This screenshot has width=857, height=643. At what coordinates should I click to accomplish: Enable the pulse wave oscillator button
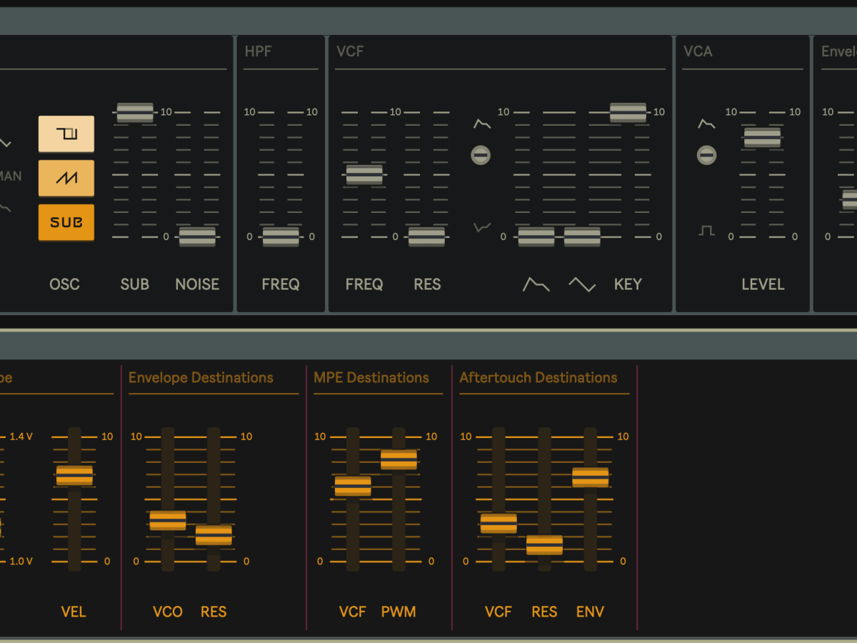pyautogui.click(x=66, y=134)
